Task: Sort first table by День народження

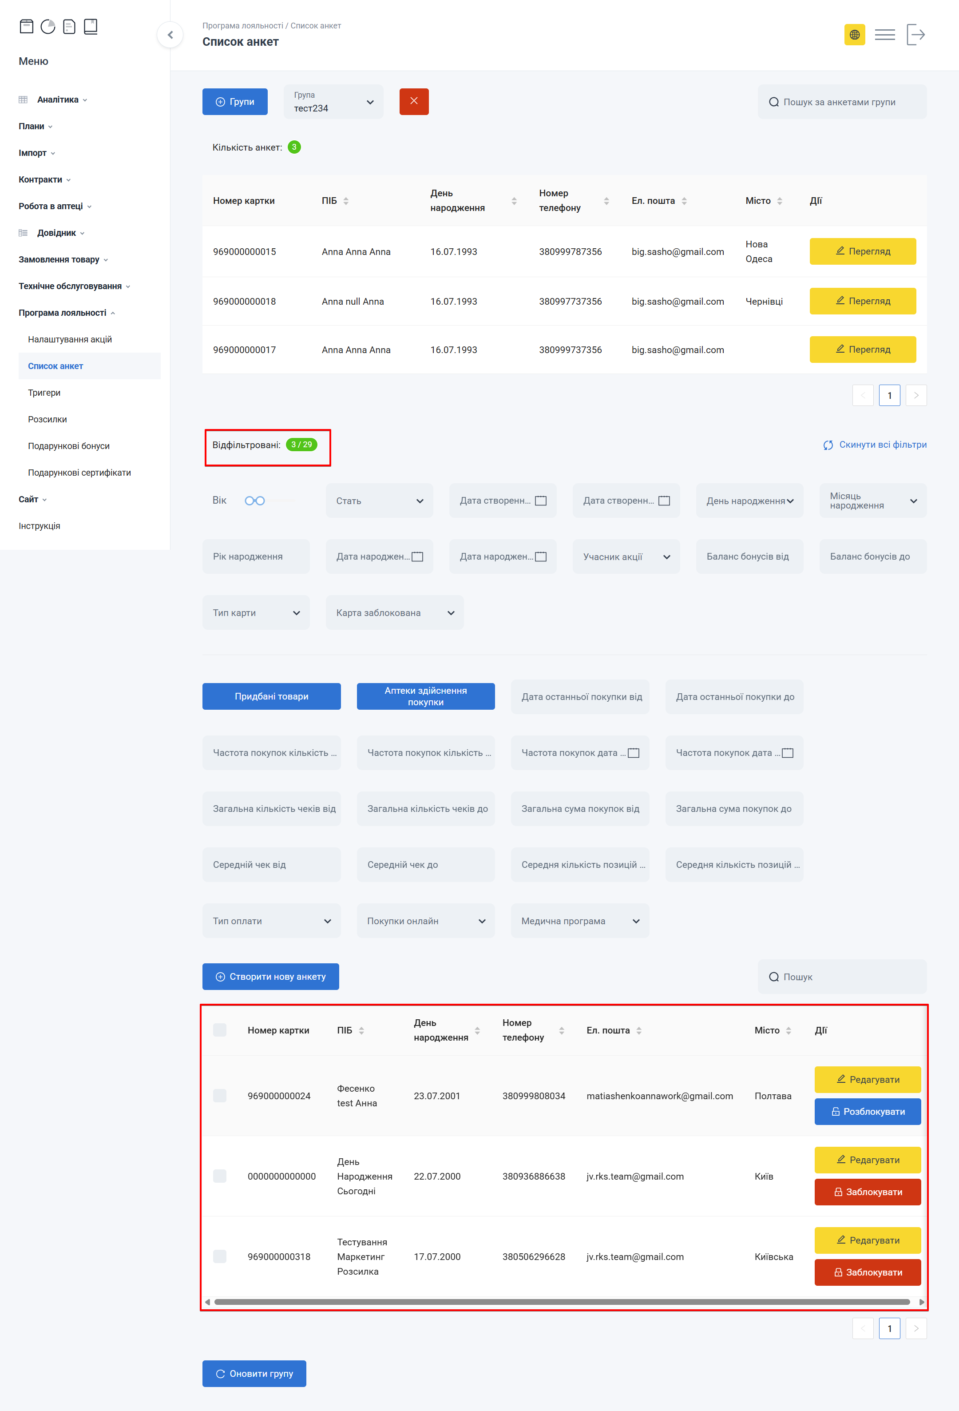Action: click(514, 201)
